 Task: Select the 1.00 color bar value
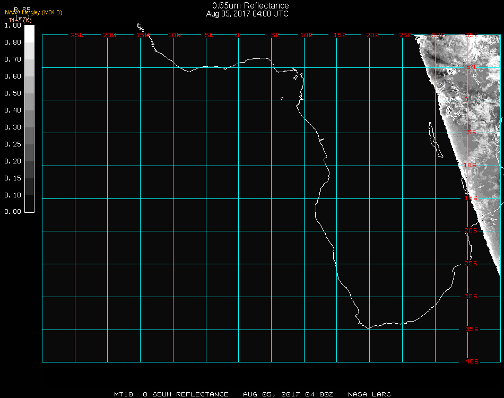click(13, 25)
